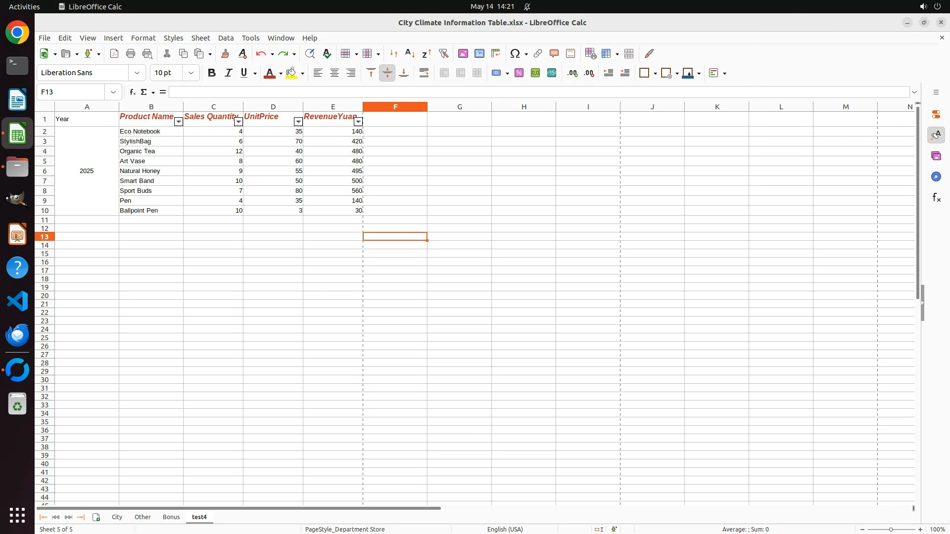The width and height of the screenshot is (950, 534).
Task: Insert a chart using toolbar icon
Action: point(479,53)
